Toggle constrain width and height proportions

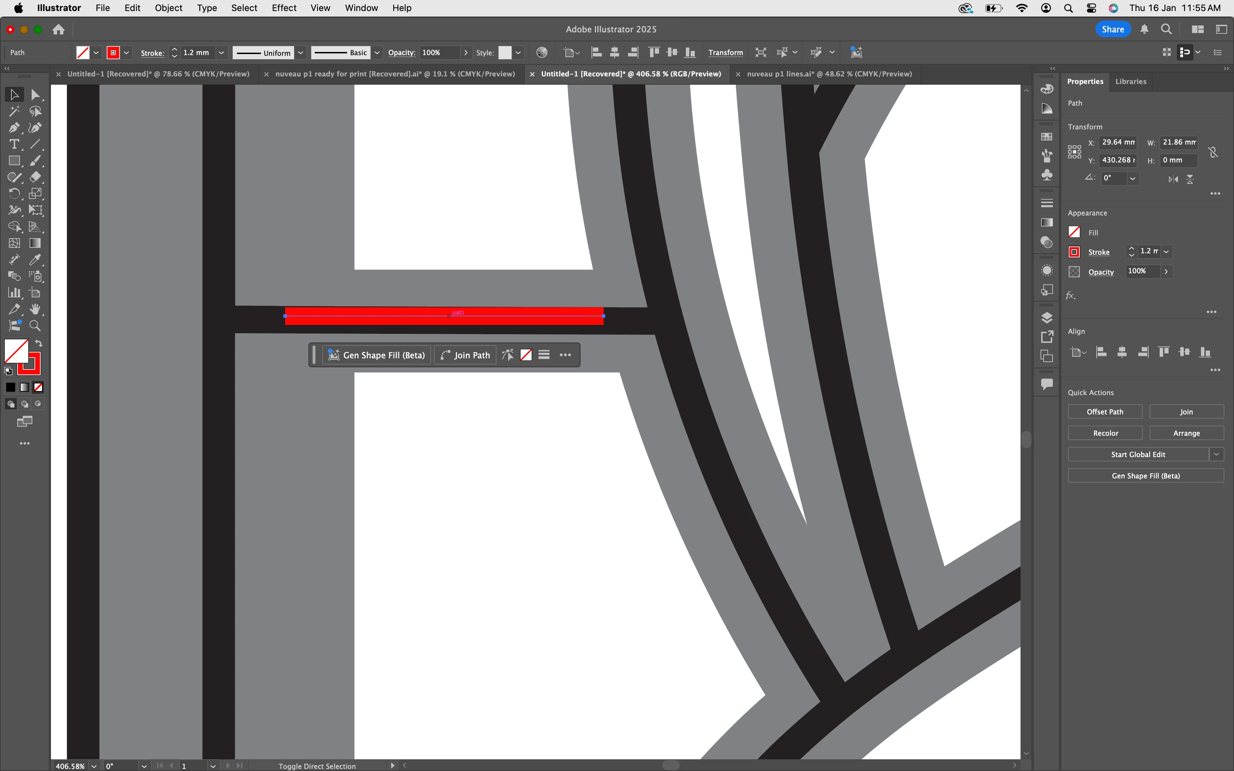(x=1213, y=152)
